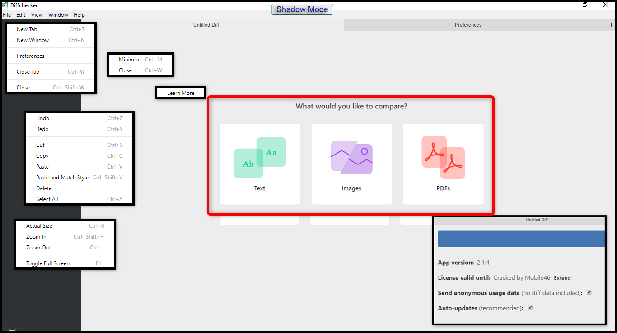Switch to the Untitled Diff tab next to Preferences
The width and height of the screenshot is (617, 333).
pyautogui.click(x=206, y=25)
